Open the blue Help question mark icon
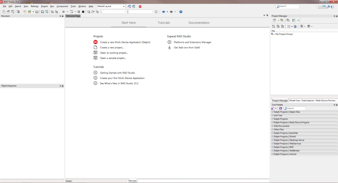 [x=181, y=12]
